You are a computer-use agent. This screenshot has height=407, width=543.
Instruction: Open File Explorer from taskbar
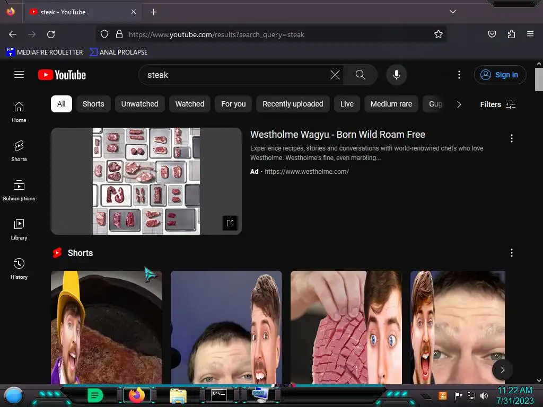[x=178, y=395]
